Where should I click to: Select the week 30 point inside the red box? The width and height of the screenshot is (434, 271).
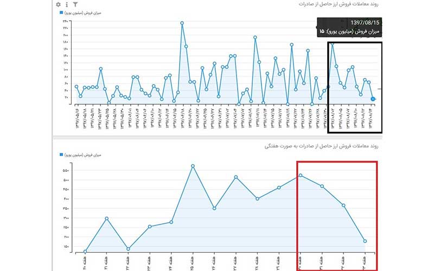[x=301, y=175]
